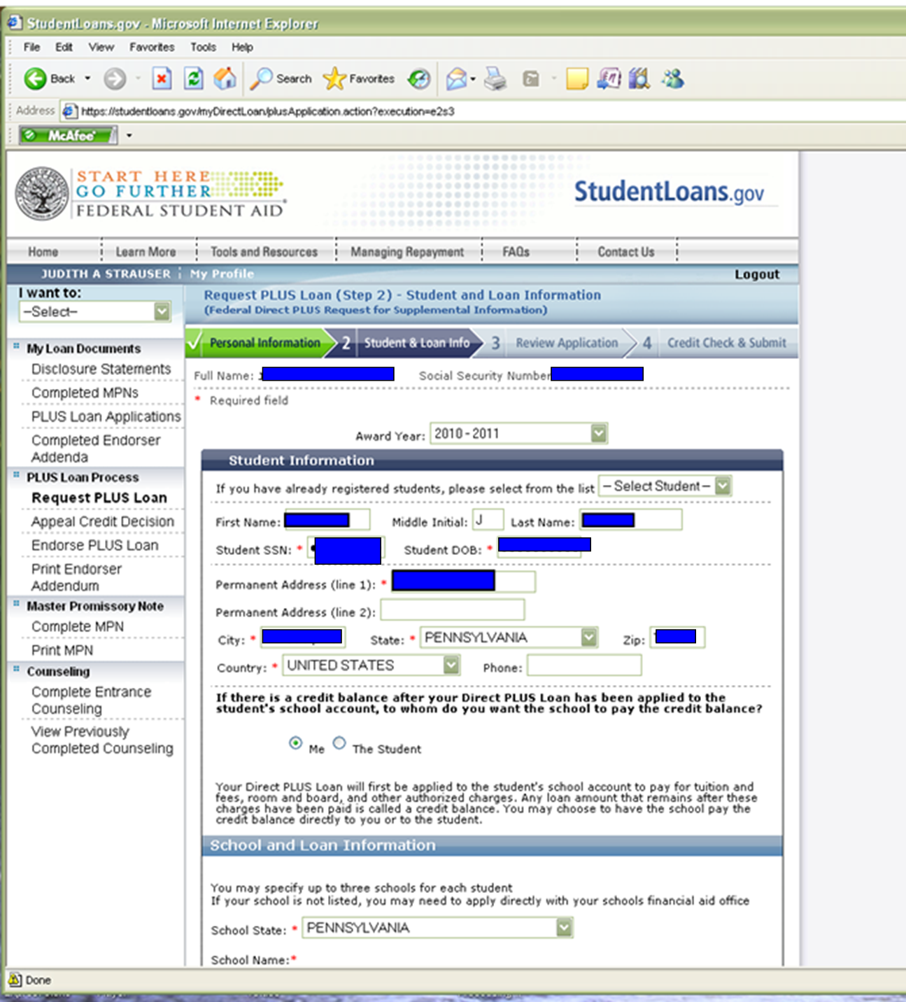Click the Back arrow toolbar icon
Screen dimensions: 906x1002
(x=36, y=79)
